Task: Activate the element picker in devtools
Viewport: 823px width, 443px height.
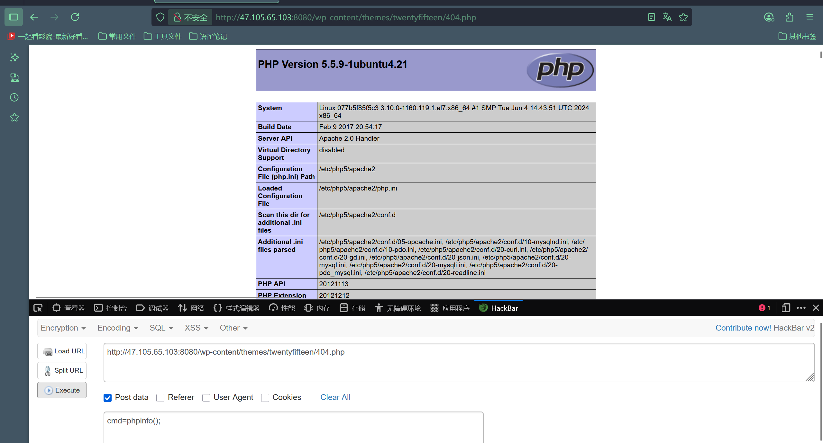Action: (x=38, y=308)
